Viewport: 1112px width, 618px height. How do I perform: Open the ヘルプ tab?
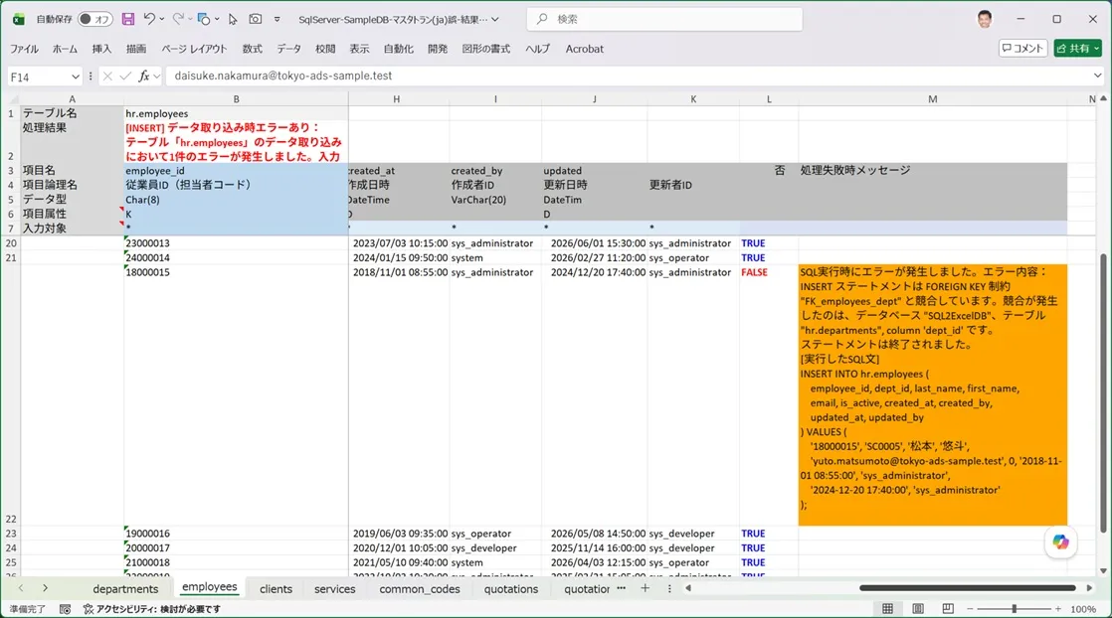pyautogui.click(x=537, y=49)
